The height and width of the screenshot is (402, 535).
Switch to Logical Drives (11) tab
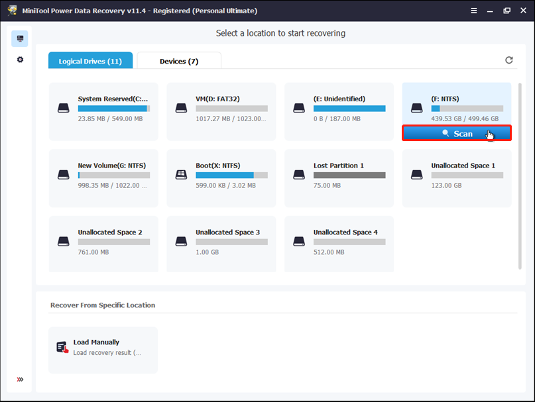(x=90, y=61)
